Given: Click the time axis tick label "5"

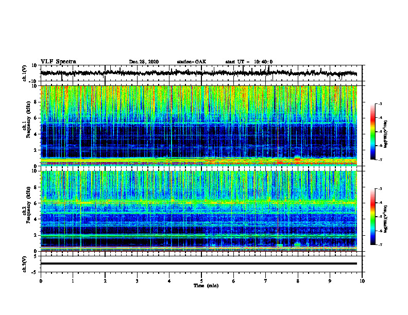Looking at the screenshot, I should pyautogui.click(x=201, y=281).
